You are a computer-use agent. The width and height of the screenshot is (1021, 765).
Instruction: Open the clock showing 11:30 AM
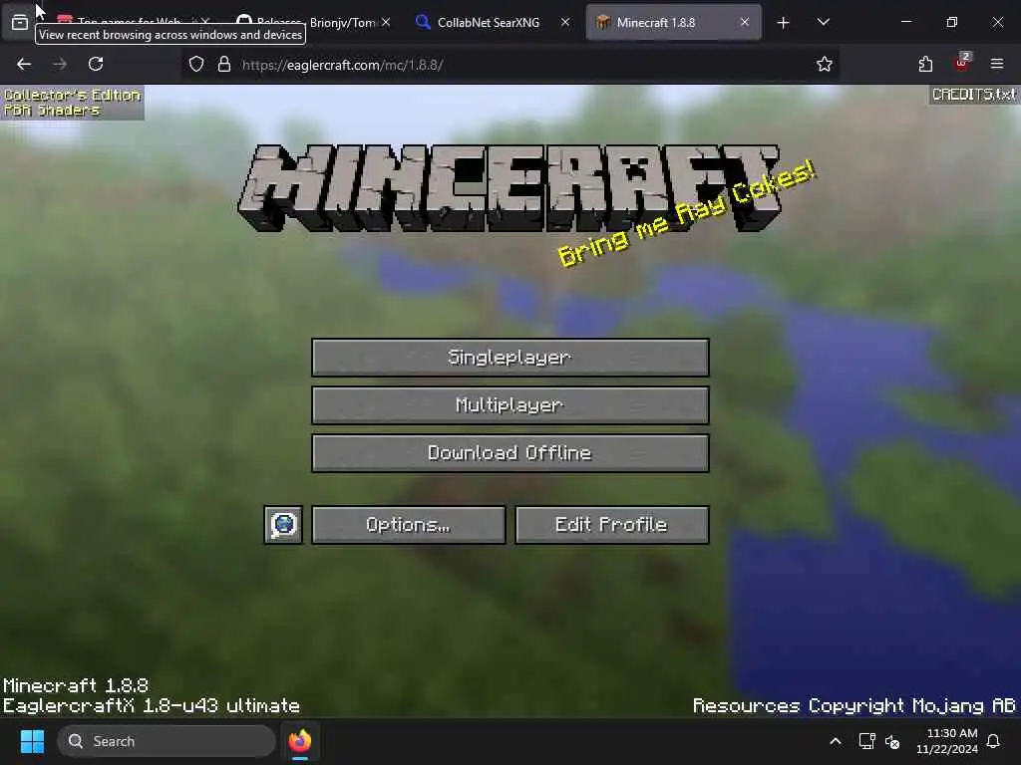pos(947,741)
